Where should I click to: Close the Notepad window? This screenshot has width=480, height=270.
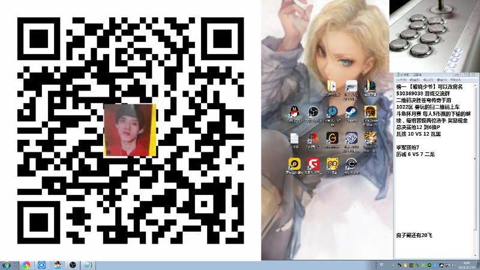click(x=473, y=74)
